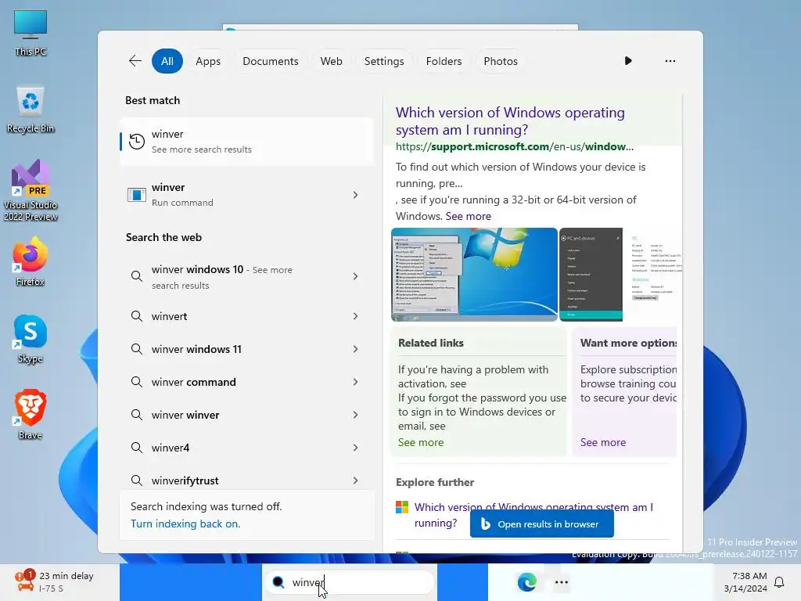Image resolution: width=801 pixels, height=601 pixels.
Task: Expand the 'winver windows 10' chevron
Action: (x=356, y=276)
